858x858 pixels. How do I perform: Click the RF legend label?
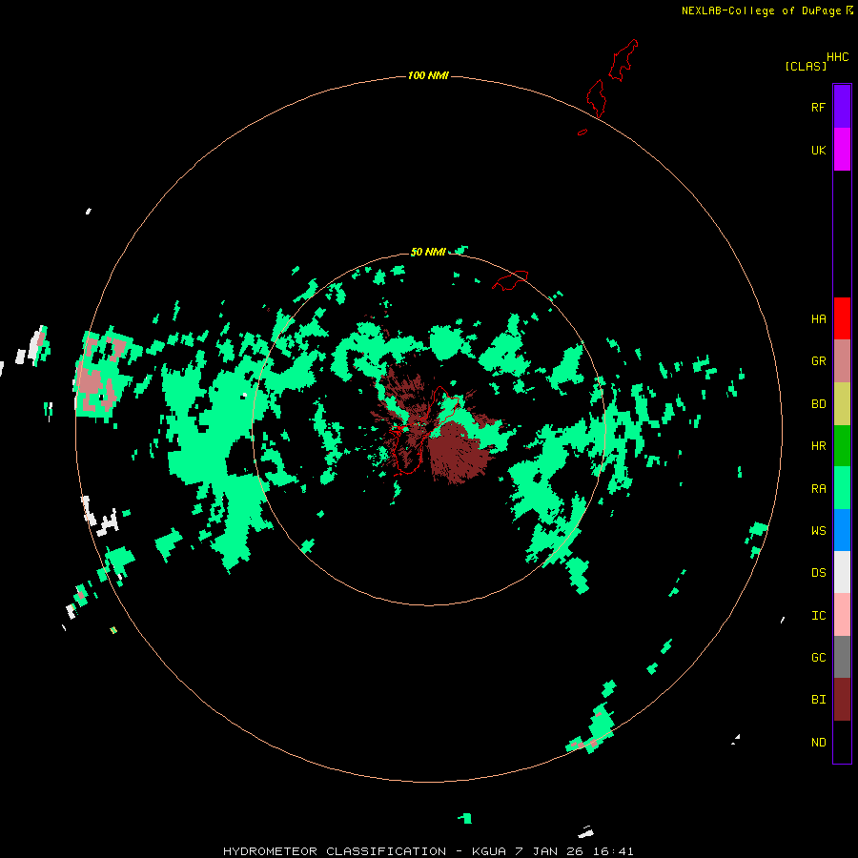818,107
